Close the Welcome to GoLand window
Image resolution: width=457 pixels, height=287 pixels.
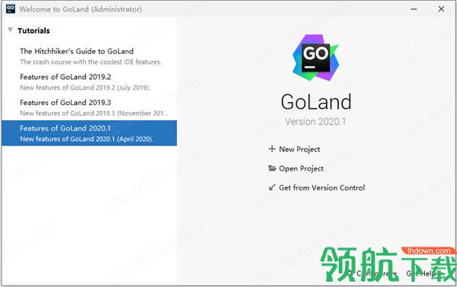(x=441, y=9)
